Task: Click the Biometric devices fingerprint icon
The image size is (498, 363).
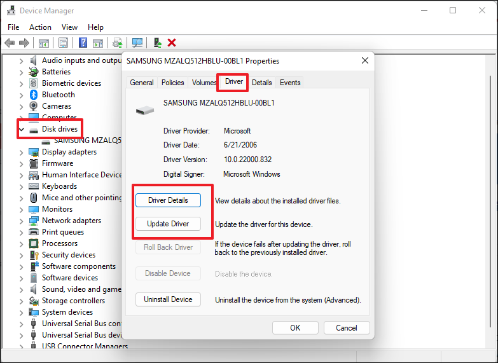Action: [33, 83]
